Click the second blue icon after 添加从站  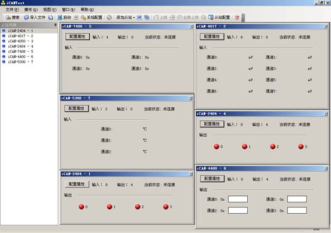point(147,17)
